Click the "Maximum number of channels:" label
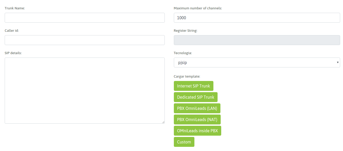This screenshot has width=343, height=151. tap(198, 8)
